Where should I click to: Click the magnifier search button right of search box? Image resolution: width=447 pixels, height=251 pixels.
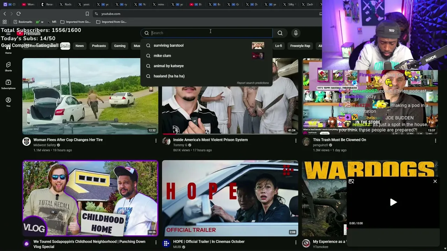pyautogui.click(x=280, y=33)
